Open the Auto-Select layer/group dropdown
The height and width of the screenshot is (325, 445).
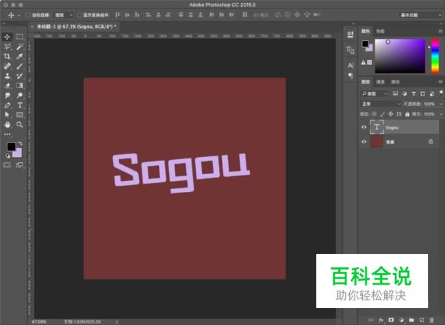pos(64,15)
